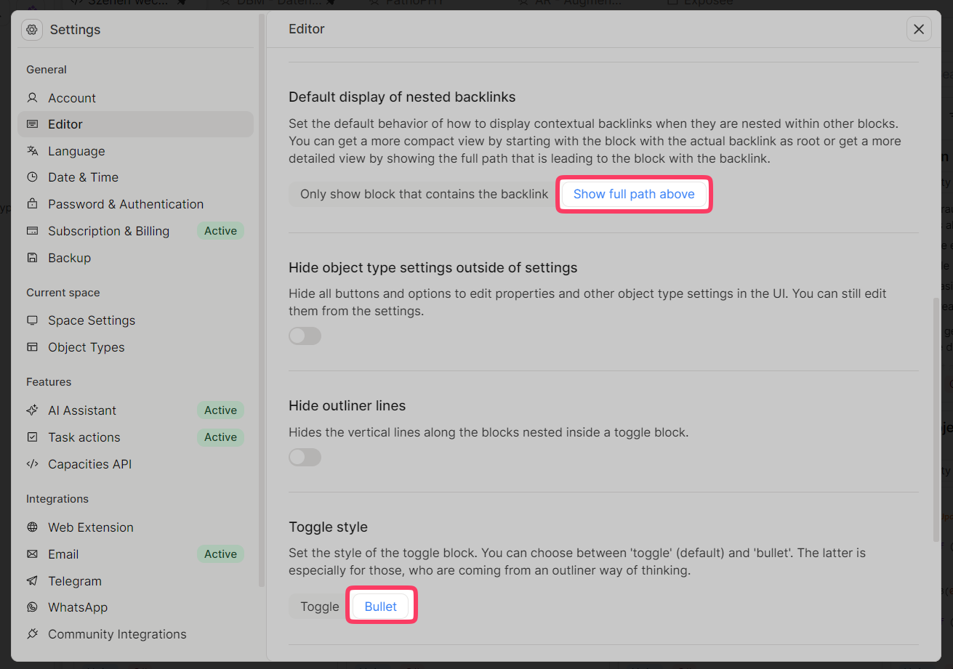Go to Object Types settings

(86, 347)
